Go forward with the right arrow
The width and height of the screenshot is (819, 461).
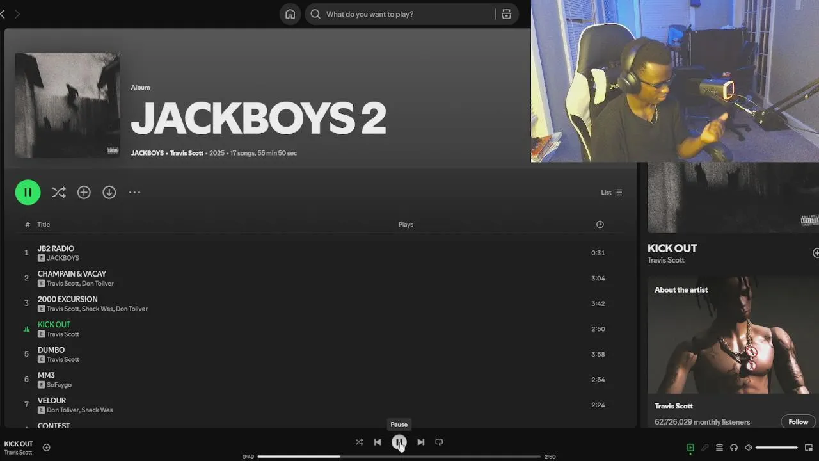(17, 14)
